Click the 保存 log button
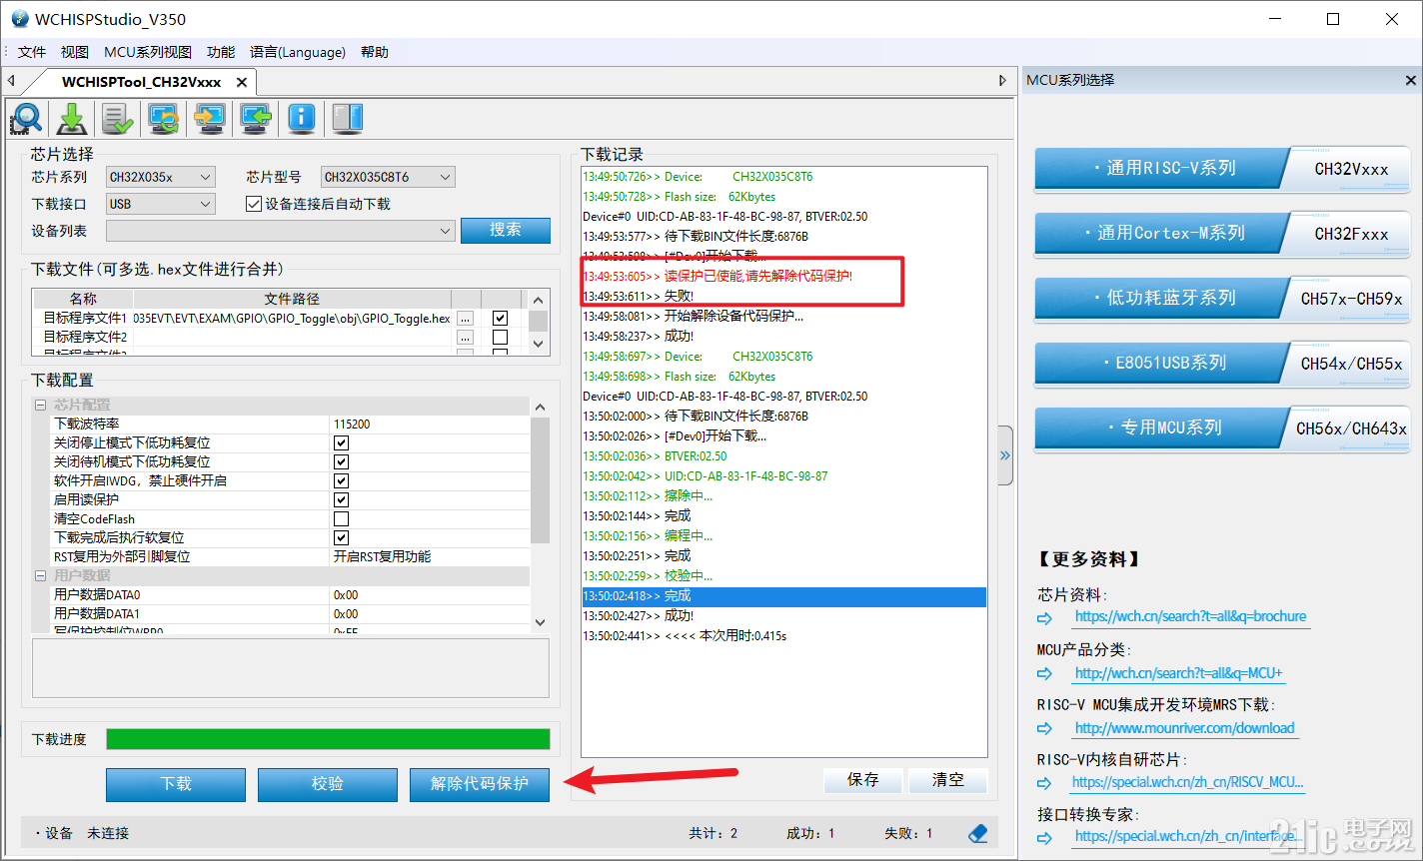 click(x=863, y=779)
